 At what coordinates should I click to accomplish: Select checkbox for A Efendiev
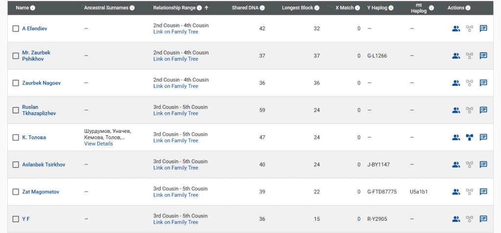click(x=16, y=29)
